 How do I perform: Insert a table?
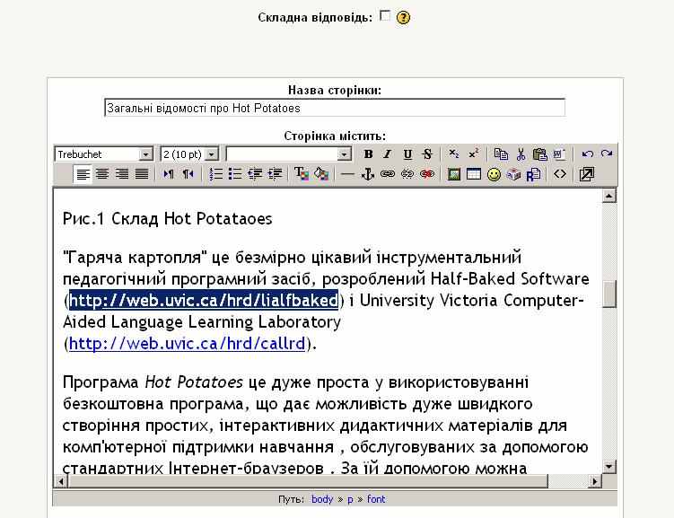474,174
